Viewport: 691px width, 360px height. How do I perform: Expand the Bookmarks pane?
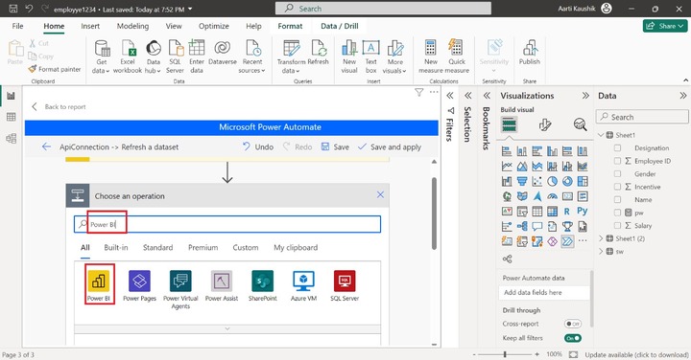(487, 96)
